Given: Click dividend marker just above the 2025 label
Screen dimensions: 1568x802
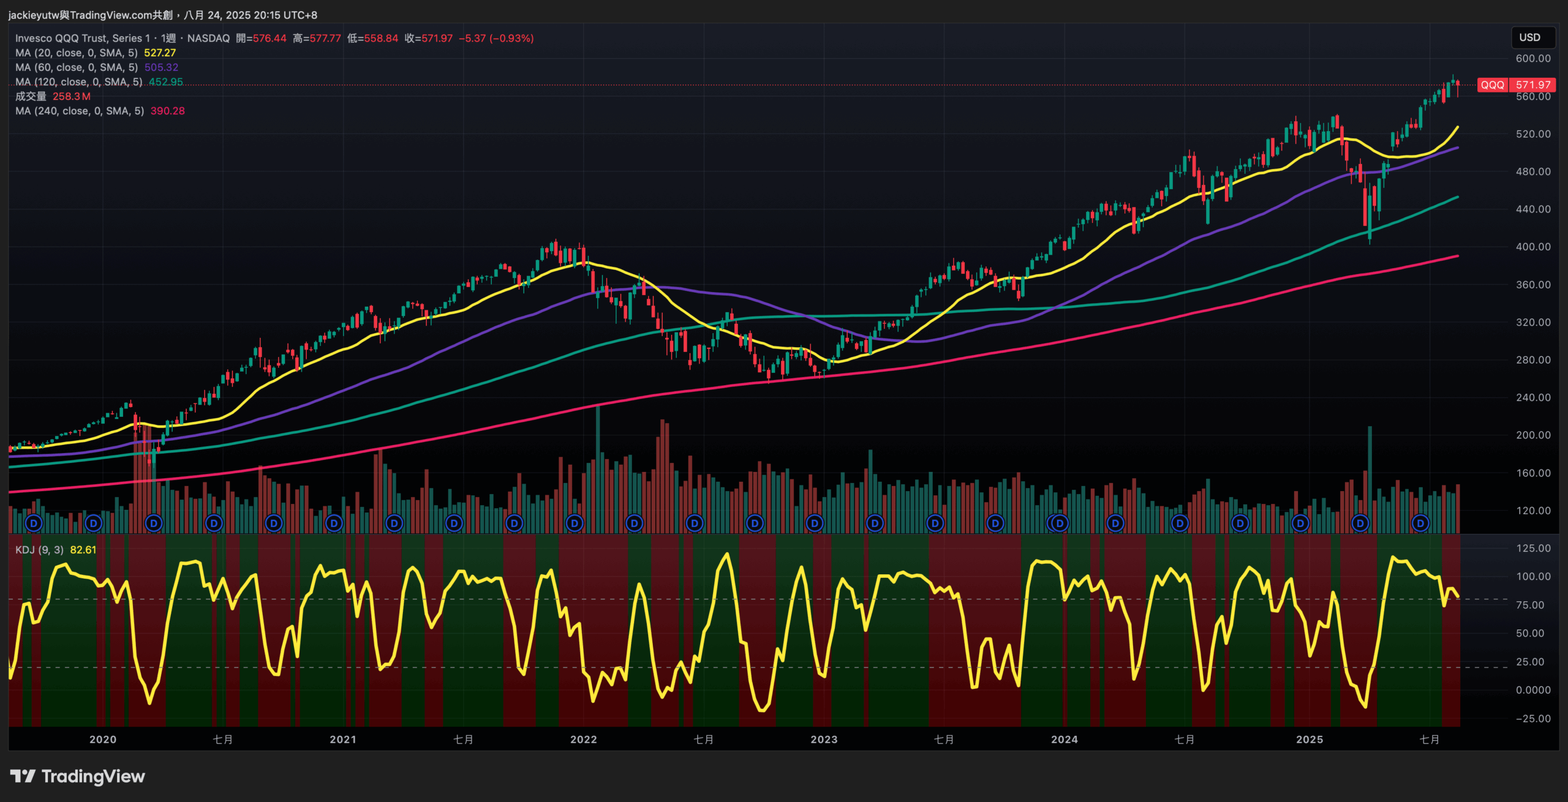Looking at the screenshot, I should pyautogui.click(x=1300, y=523).
